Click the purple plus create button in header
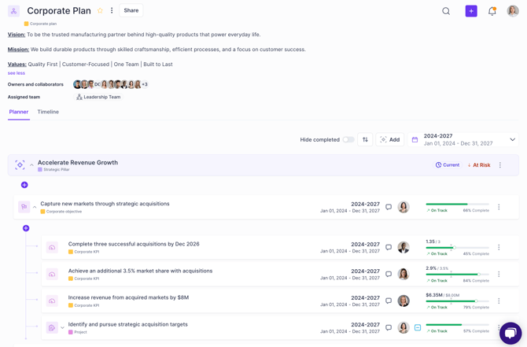The width and height of the screenshot is (527, 347). coord(471,11)
